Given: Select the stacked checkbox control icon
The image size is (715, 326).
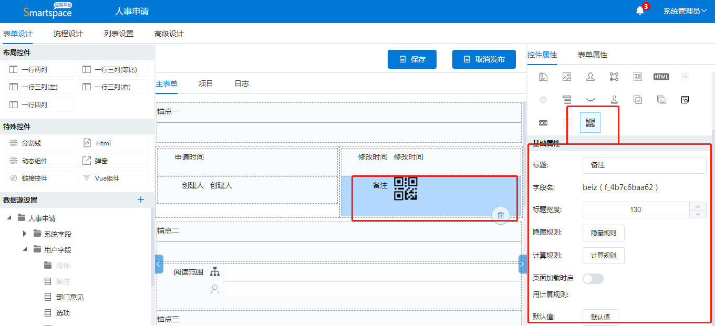Looking at the screenshot, I should (638, 99).
